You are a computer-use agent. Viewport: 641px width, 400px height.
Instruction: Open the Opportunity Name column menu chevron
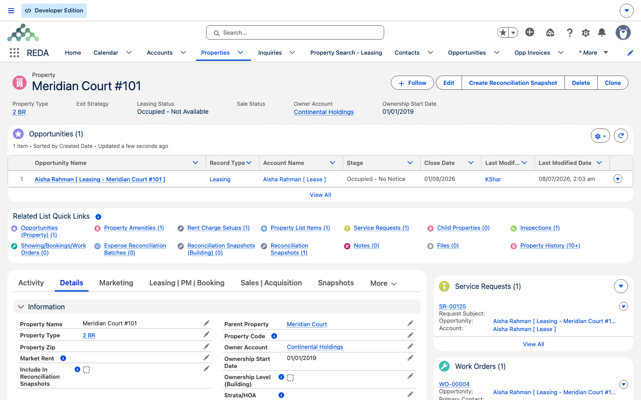coord(195,163)
